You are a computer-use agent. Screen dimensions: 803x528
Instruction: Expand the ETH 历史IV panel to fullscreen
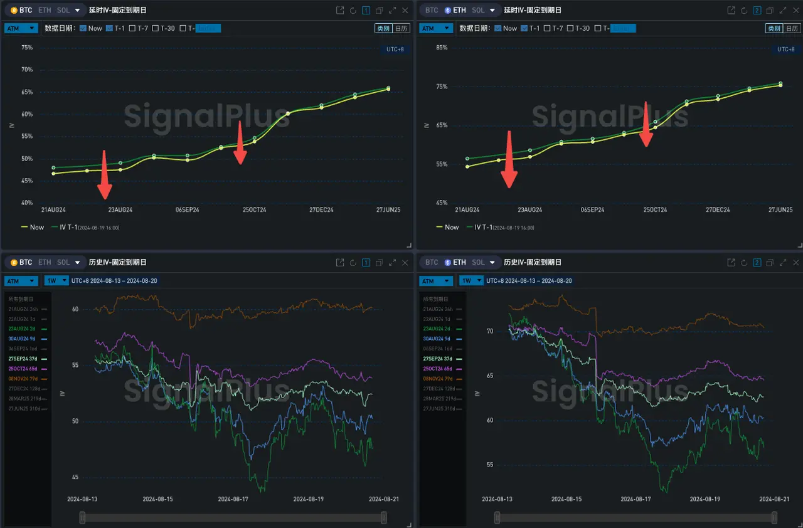tap(782, 262)
